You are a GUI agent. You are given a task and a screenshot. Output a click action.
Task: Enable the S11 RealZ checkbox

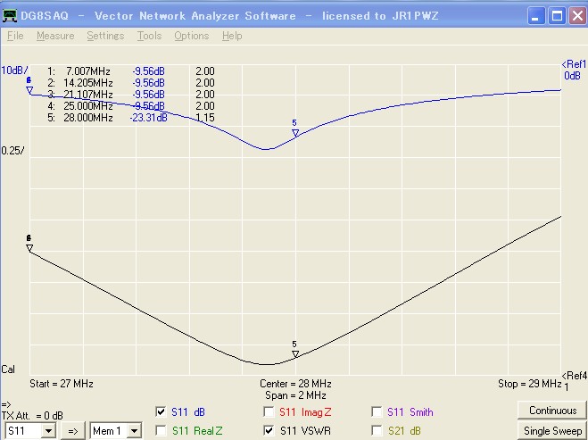pos(161,430)
